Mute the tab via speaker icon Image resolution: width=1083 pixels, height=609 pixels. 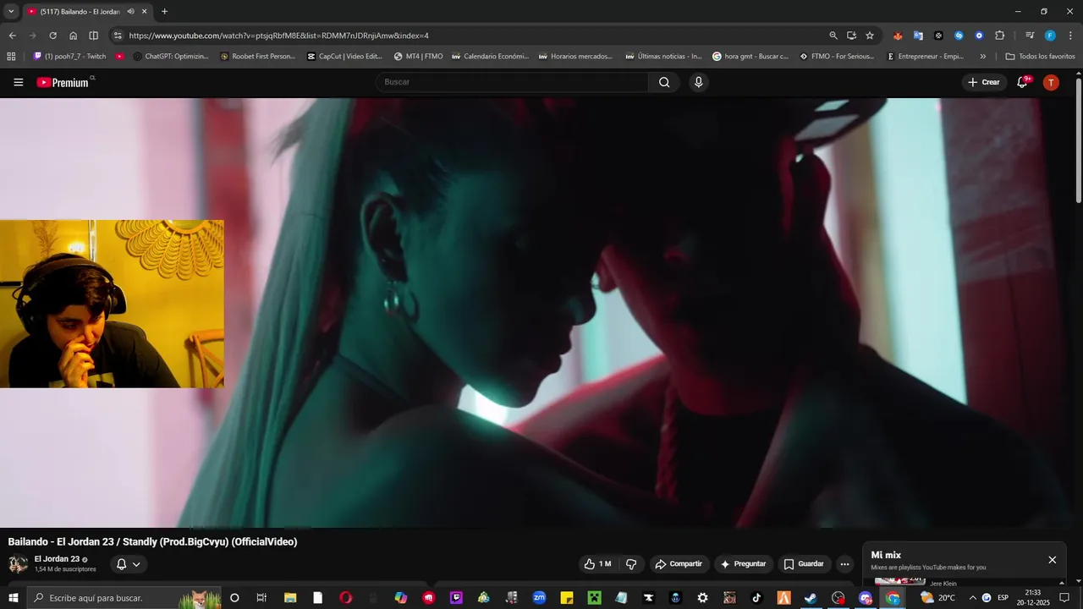130,12
